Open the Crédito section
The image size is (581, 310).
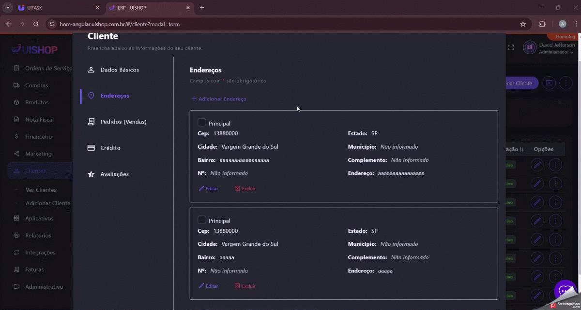[x=110, y=148]
